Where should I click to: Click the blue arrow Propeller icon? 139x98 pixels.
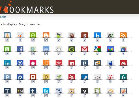point(85,77)
